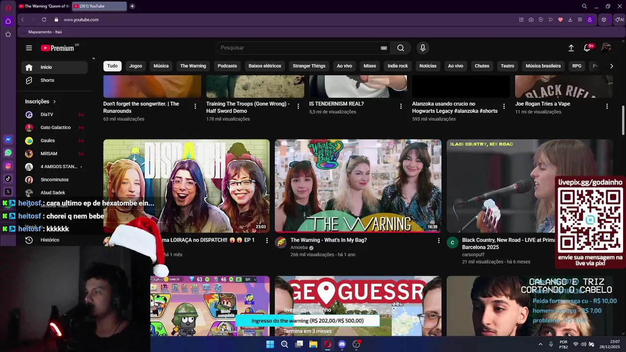Add page to favorites heart icon
This screenshot has height=352, width=626.
(x=560, y=20)
